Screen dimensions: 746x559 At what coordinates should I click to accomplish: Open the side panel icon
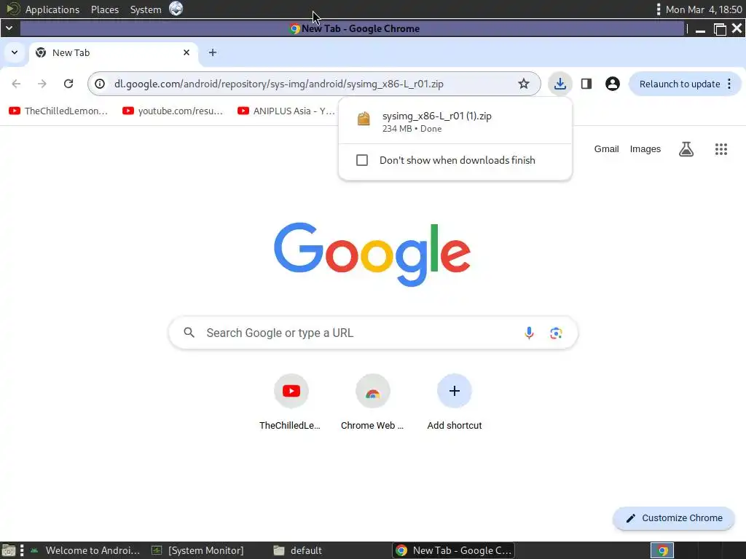(586, 84)
